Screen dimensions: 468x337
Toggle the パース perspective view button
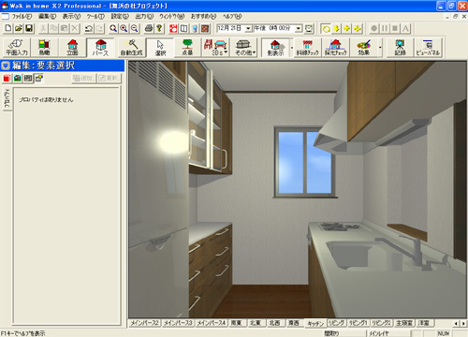tap(100, 48)
